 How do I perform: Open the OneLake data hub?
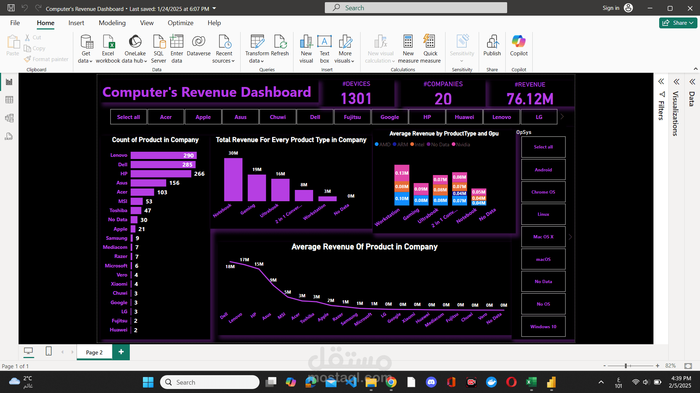(x=135, y=49)
